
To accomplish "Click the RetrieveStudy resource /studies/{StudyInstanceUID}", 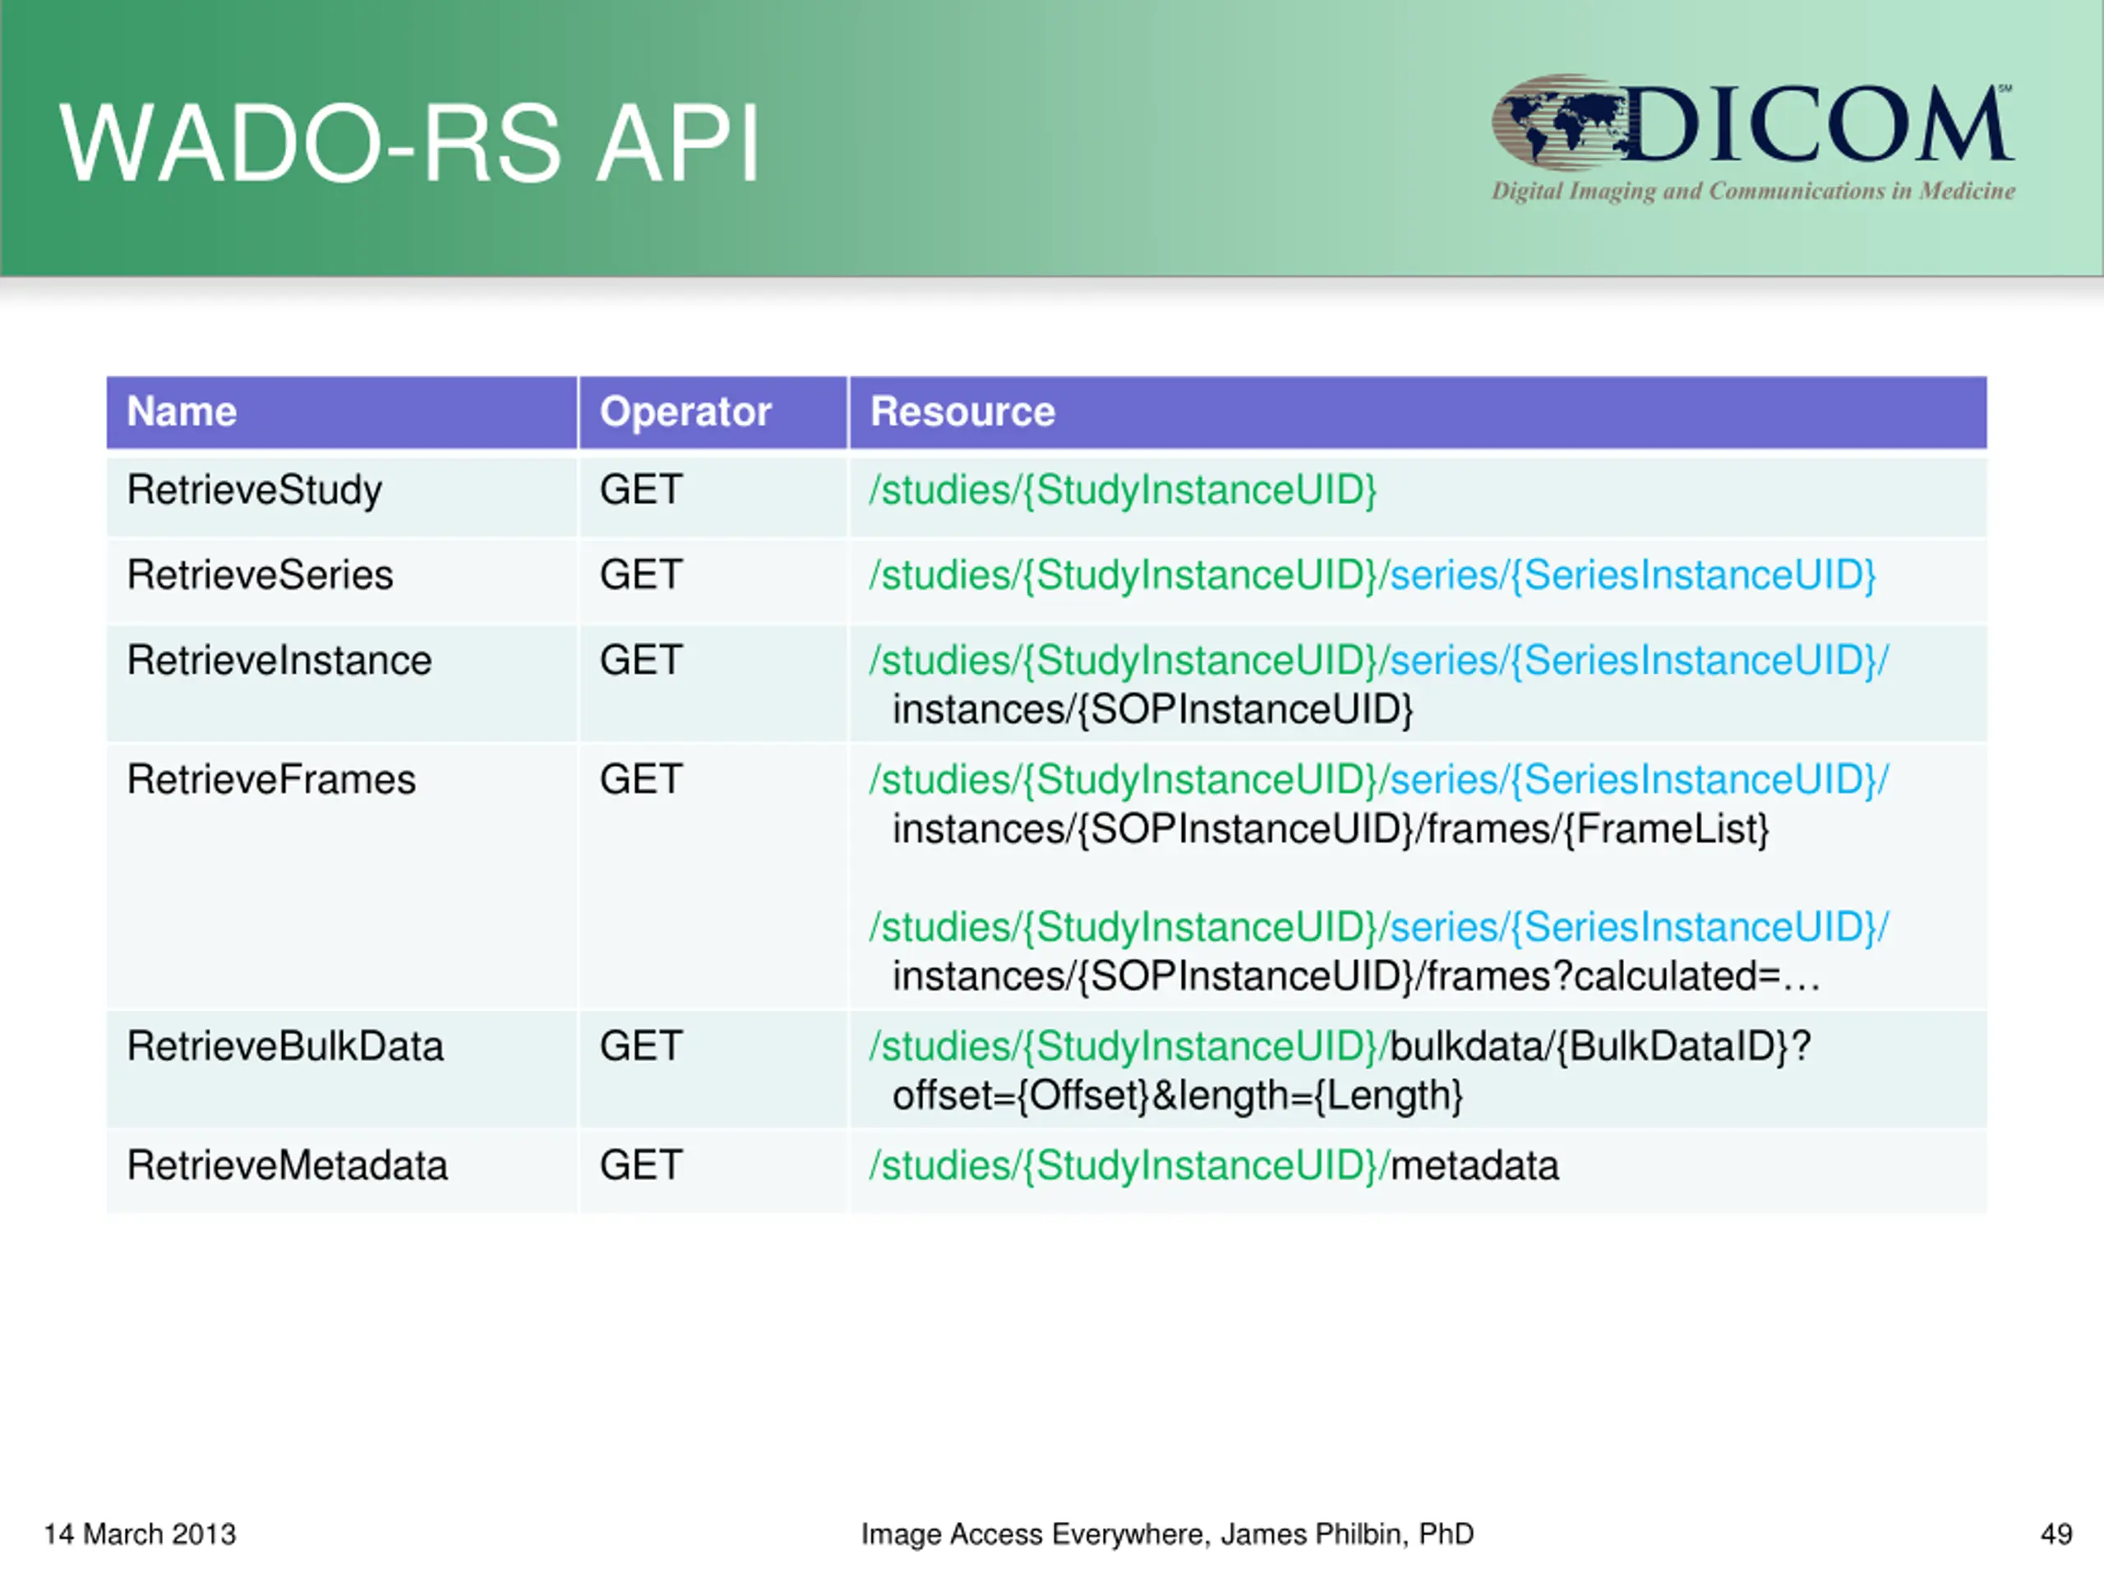I will pos(1123,491).
